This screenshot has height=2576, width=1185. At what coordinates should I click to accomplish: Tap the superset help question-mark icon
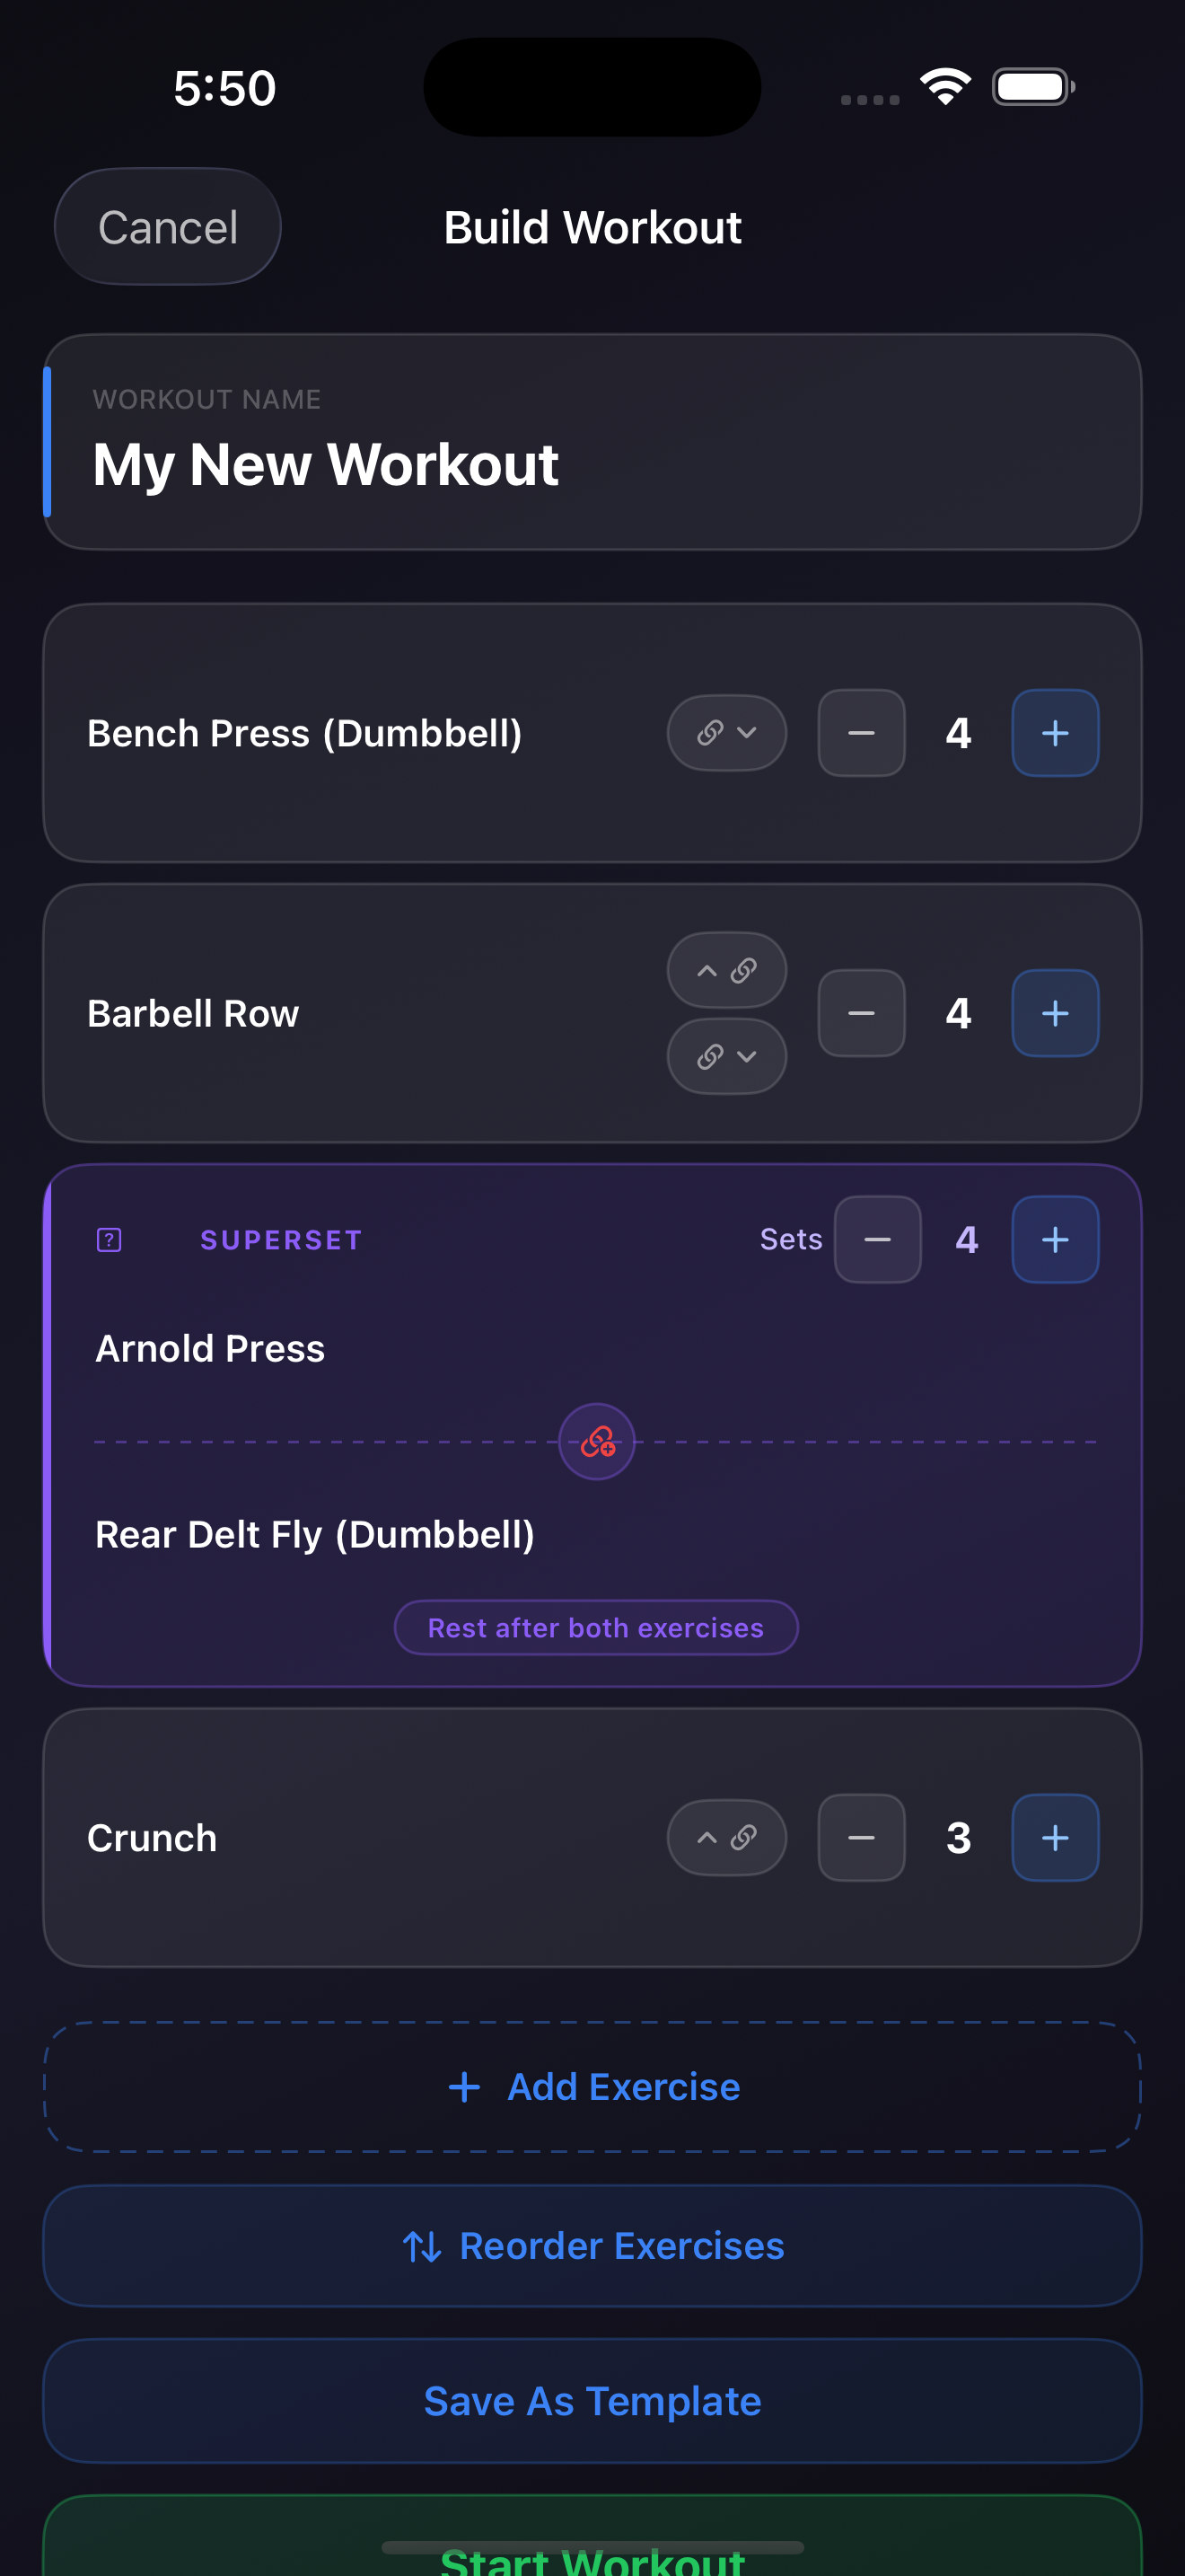(108, 1239)
